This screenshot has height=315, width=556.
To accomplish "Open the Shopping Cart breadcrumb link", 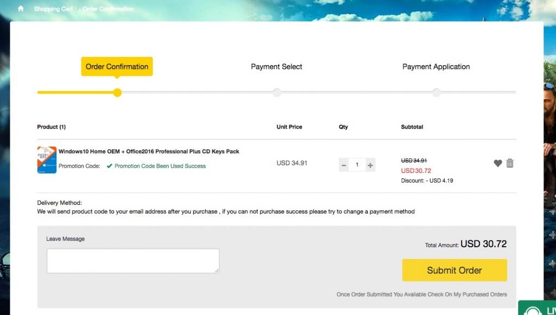I will [x=53, y=9].
